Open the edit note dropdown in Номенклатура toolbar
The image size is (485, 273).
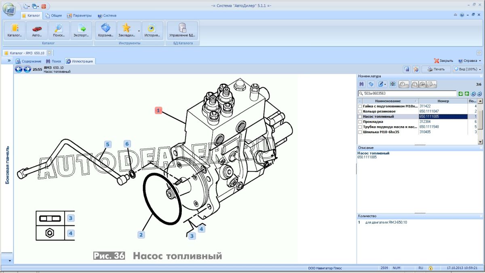click(382, 84)
